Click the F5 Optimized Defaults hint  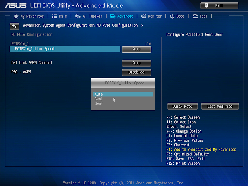(188, 154)
